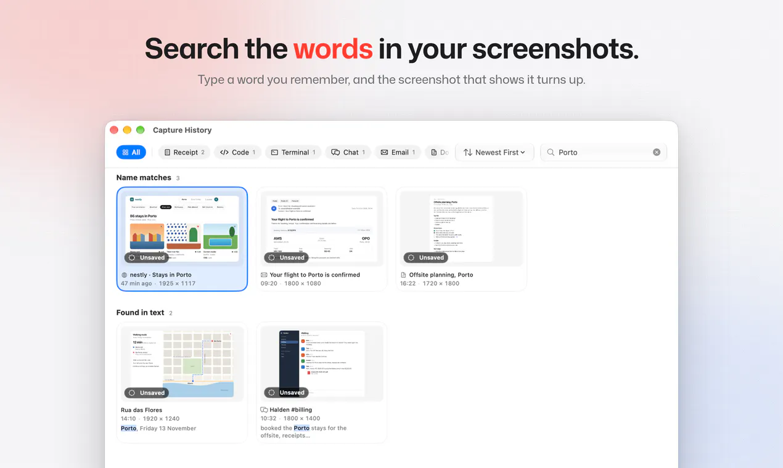Show only Email captures
Screen dimensions: 783x468
coord(398,152)
